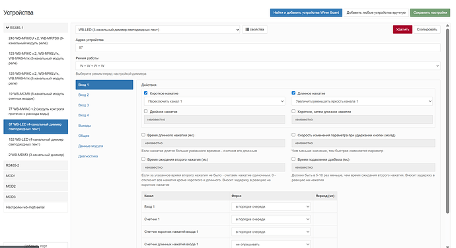Uncheck the Длинное нажатие checkbox
Screen dimensions: 456x248
pos(293,93)
